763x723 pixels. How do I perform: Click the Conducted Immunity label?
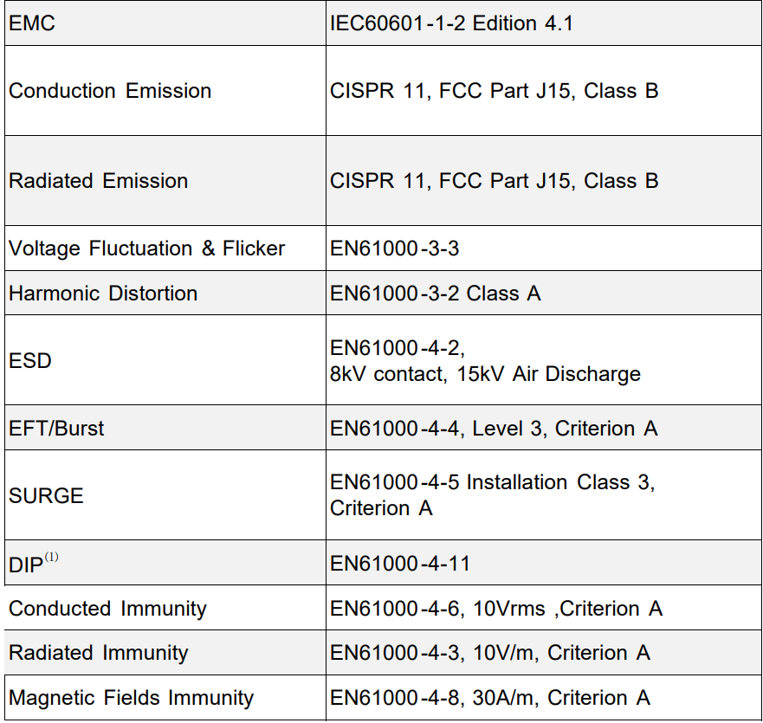click(107, 609)
